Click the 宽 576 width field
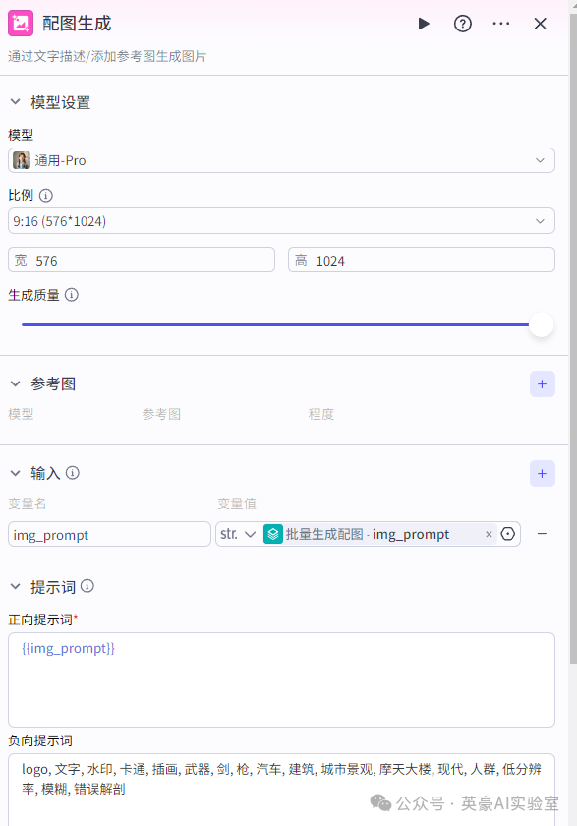This screenshot has width=577, height=826. [x=142, y=260]
